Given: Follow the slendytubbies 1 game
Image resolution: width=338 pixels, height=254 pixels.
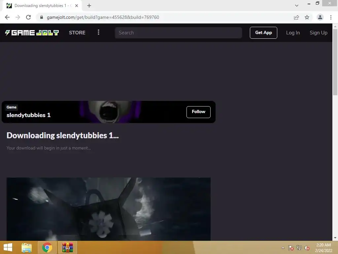Looking at the screenshot, I should (x=198, y=112).
